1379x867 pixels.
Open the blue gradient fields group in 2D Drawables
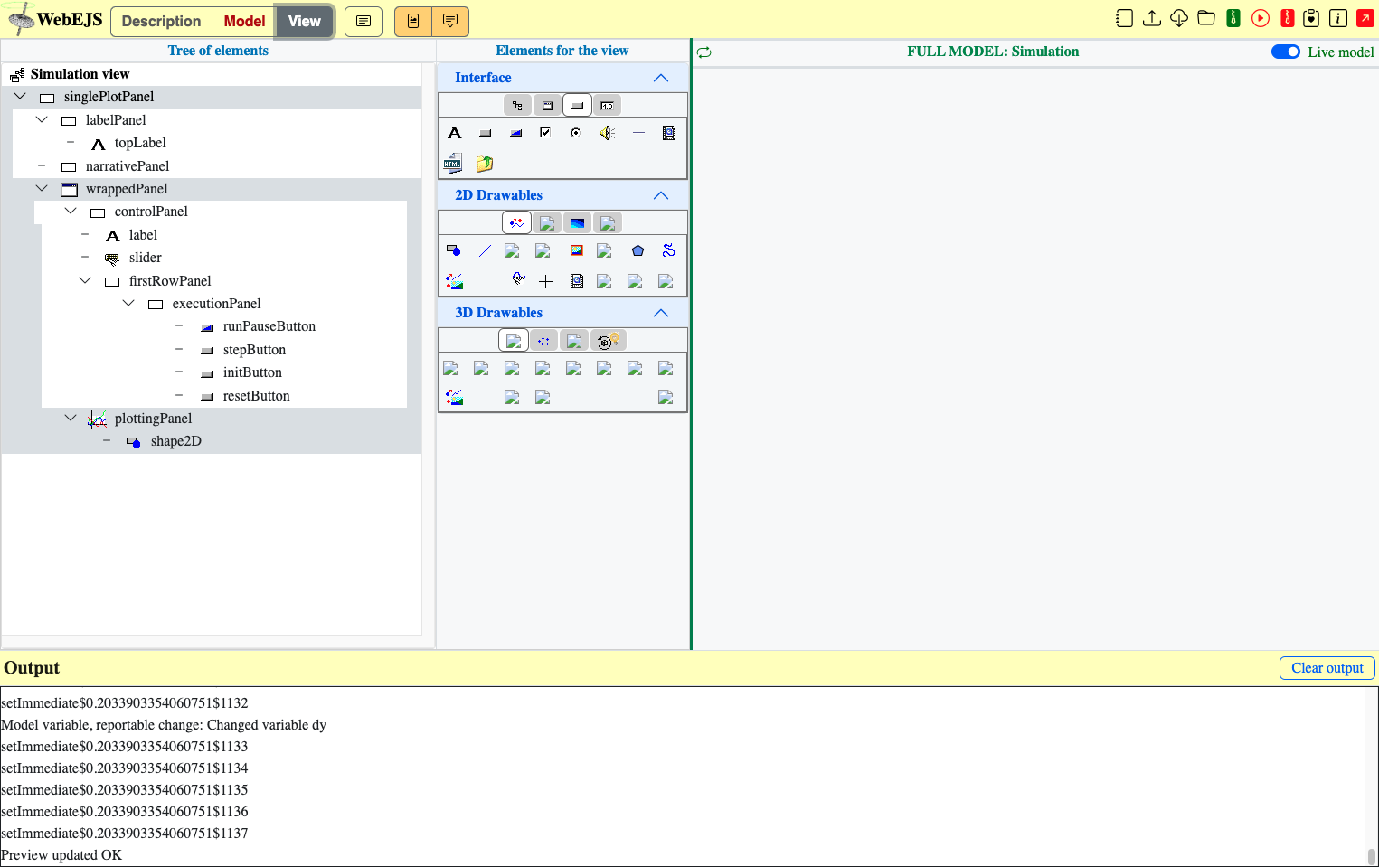coord(577,222)
